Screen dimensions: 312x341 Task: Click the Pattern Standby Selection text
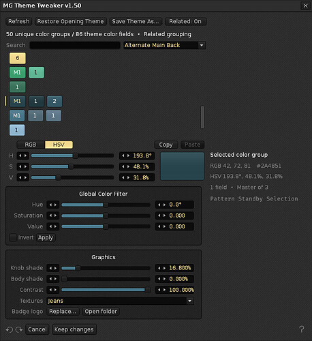pyautogui.click(x=254, y=199)
